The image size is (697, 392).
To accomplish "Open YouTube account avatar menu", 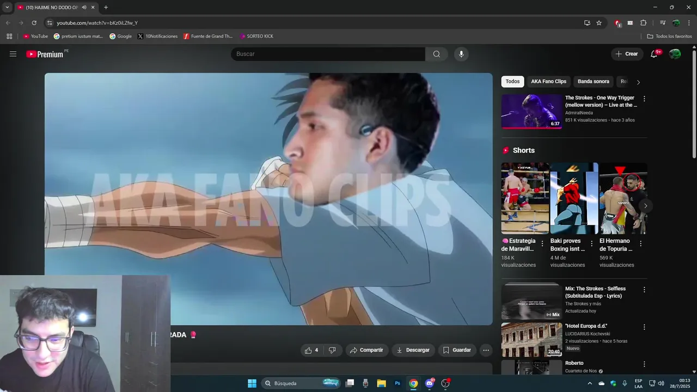I will 675,54.
